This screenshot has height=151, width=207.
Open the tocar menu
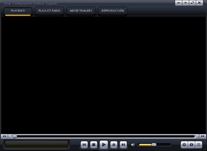pos(8,4)
